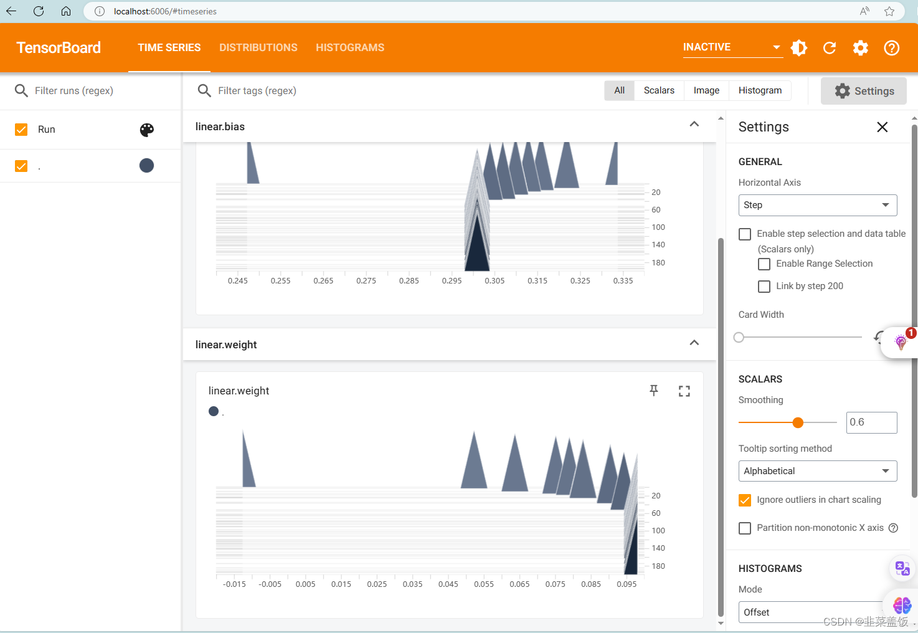This screenshot has height=633, width=918.
Task: Pin the linear.weight card
Action: (x=654, y=391)
